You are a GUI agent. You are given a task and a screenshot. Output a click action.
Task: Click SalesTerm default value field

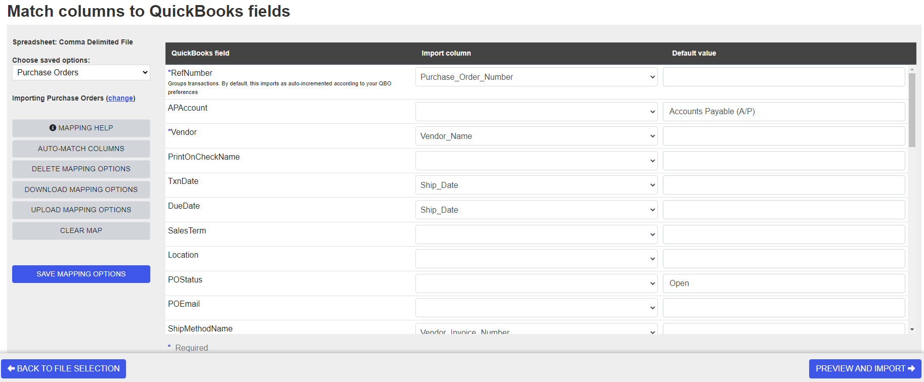point(784,234)
